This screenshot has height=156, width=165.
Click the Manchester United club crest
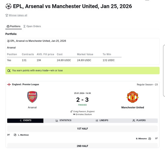coord(133,97)
